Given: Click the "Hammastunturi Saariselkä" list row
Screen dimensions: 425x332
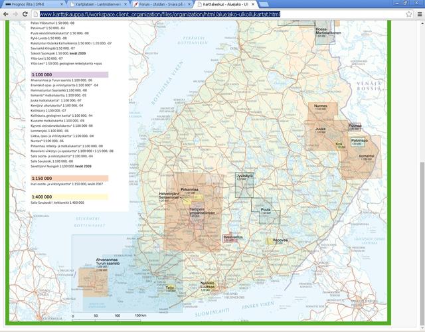Looking at the screenshot, I should [x=58, y=90].
